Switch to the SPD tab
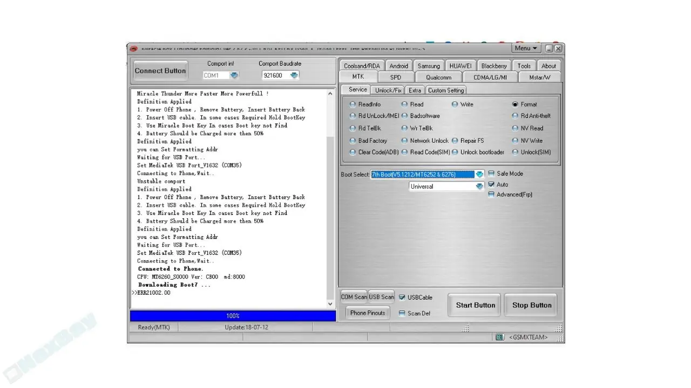 (396, 77)
